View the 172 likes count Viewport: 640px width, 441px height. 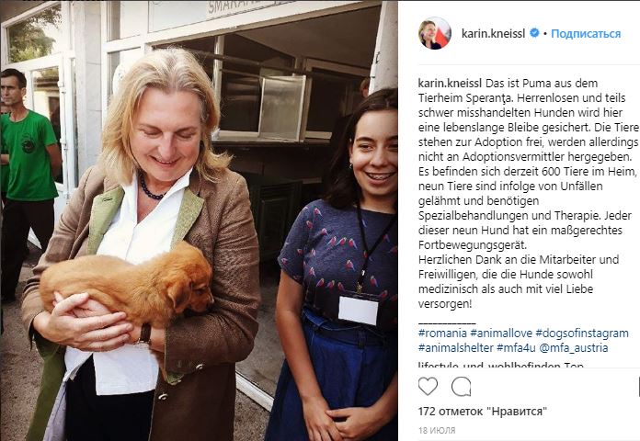(x=482, y=412)
